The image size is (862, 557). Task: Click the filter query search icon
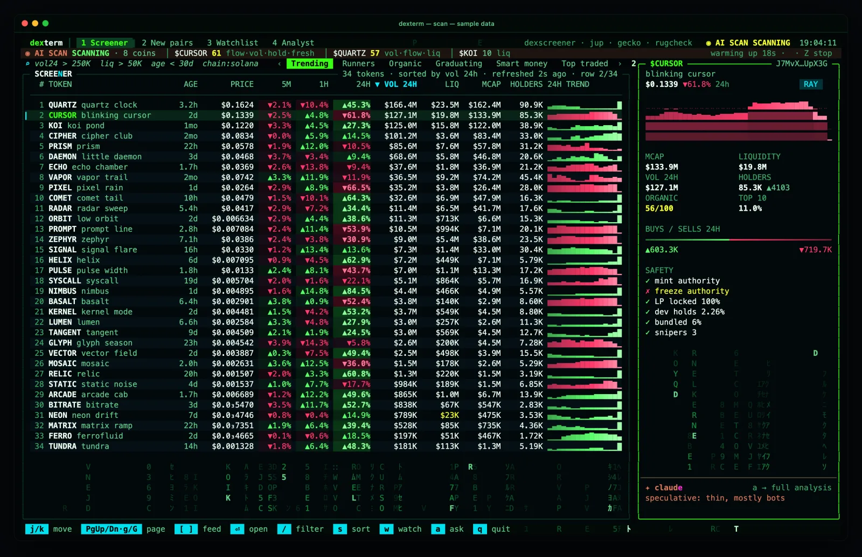[x=27, y=64]
